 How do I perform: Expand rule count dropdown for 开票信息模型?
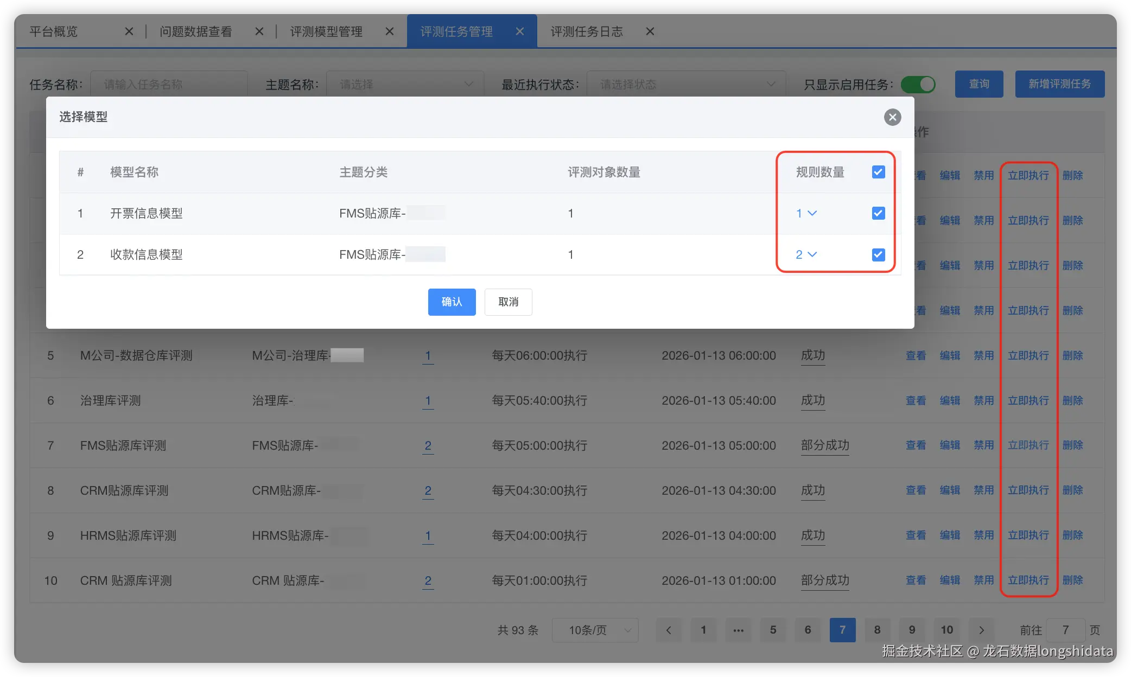[x=806, y=213]
